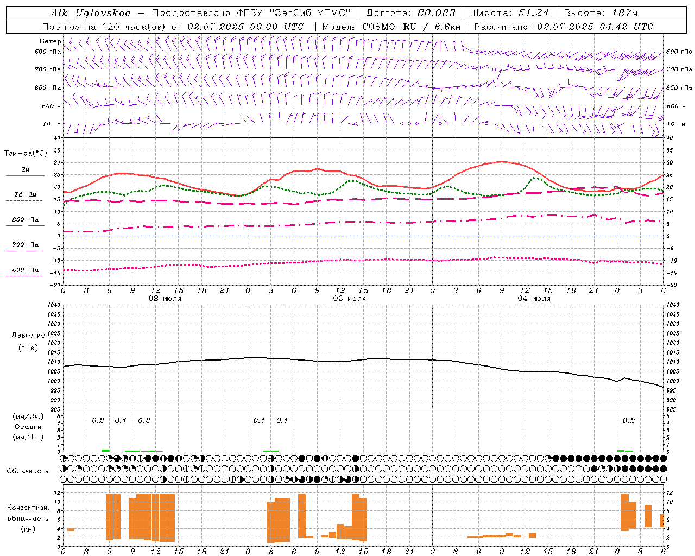Screen dimensions: 695x556
Task: Select the 02 июля date label
Action: coord(165,298)
